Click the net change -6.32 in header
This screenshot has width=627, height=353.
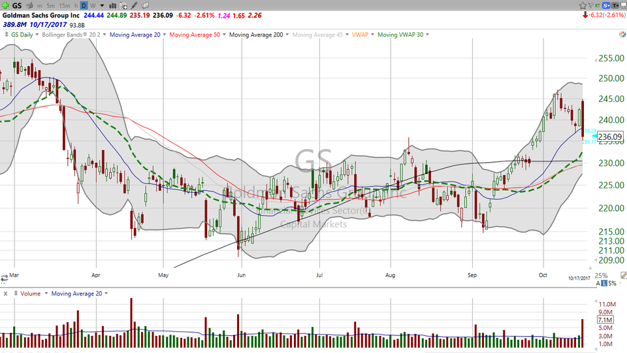pyautogui.click(x=184, y=15)
